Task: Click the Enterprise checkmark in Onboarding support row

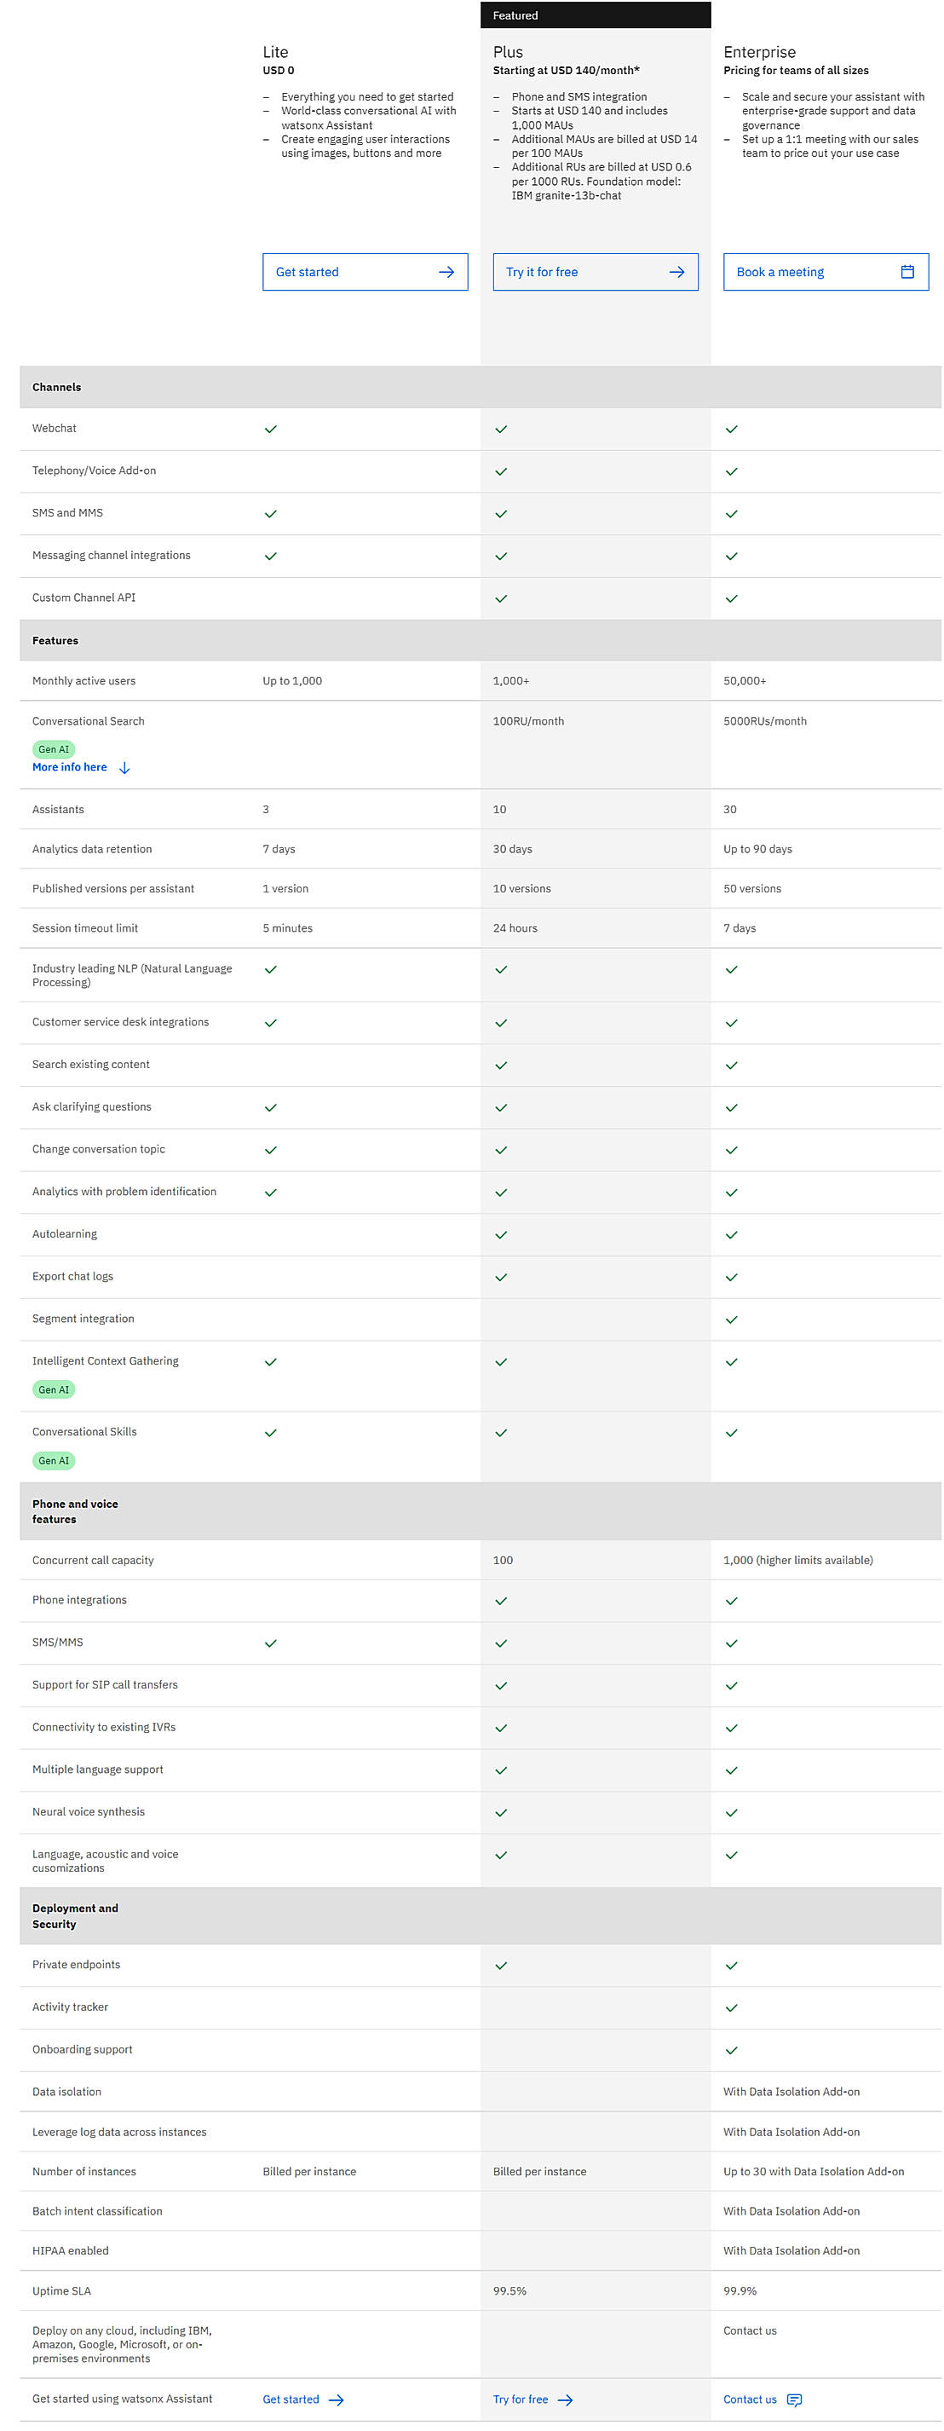Action: (x=731, y=2051)
